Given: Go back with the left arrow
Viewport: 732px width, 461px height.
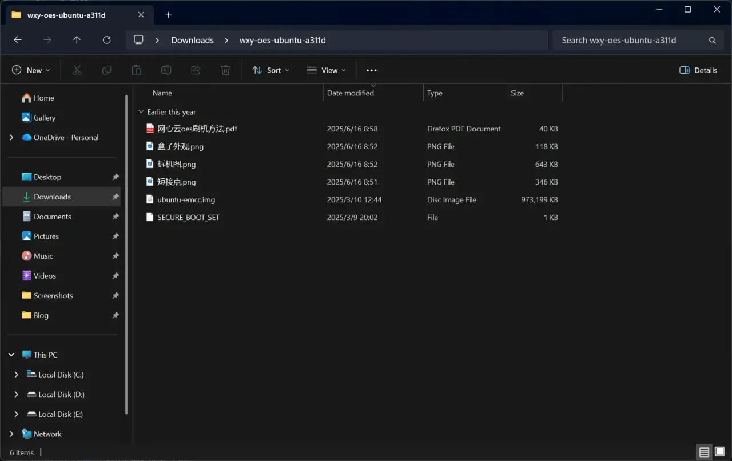Looking at the screenshot, I should [x=18, y=40].
